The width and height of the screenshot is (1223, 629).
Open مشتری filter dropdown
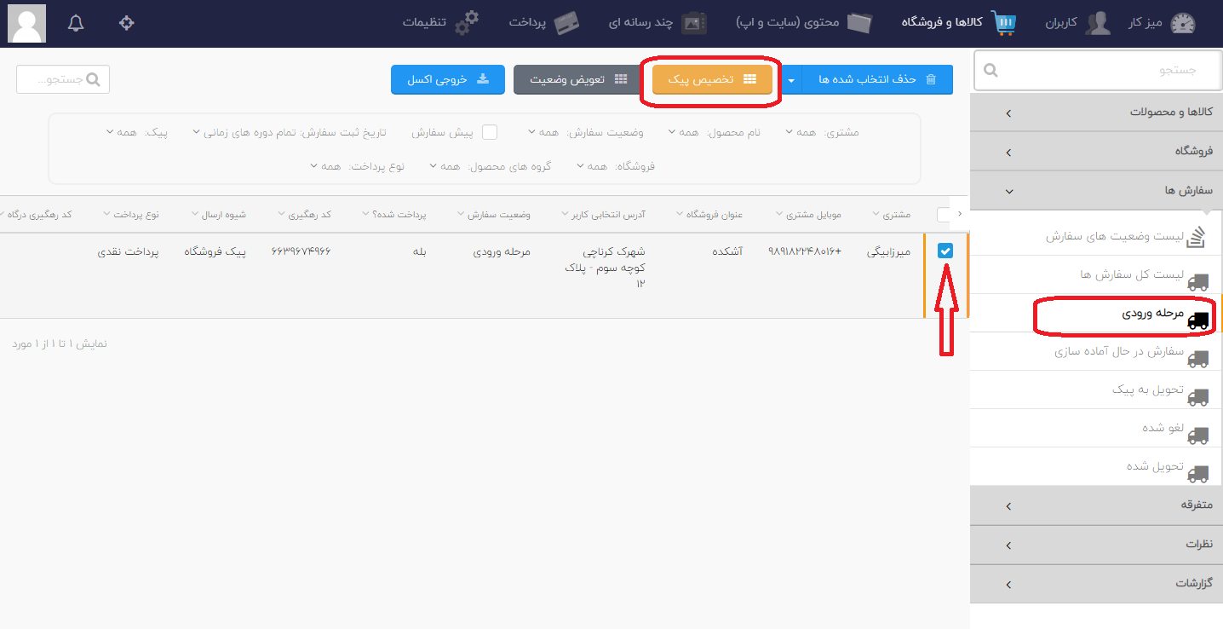tap(822, 132)
